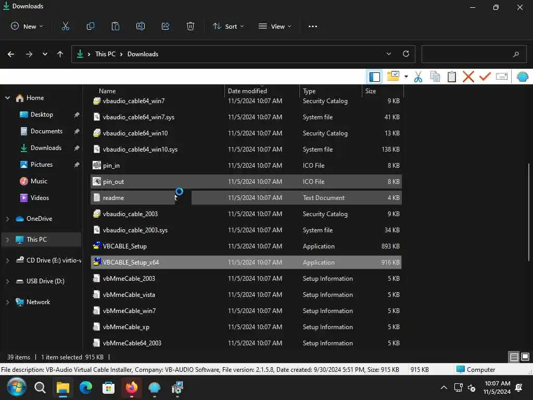This screenshot has width=533, height=400.
Task: Select Pictures in the navigation pane
Action: click(42, 165)
